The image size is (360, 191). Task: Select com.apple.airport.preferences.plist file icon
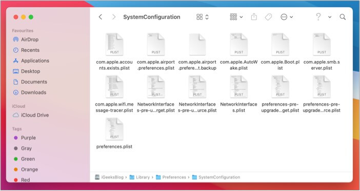coord(156,44)
